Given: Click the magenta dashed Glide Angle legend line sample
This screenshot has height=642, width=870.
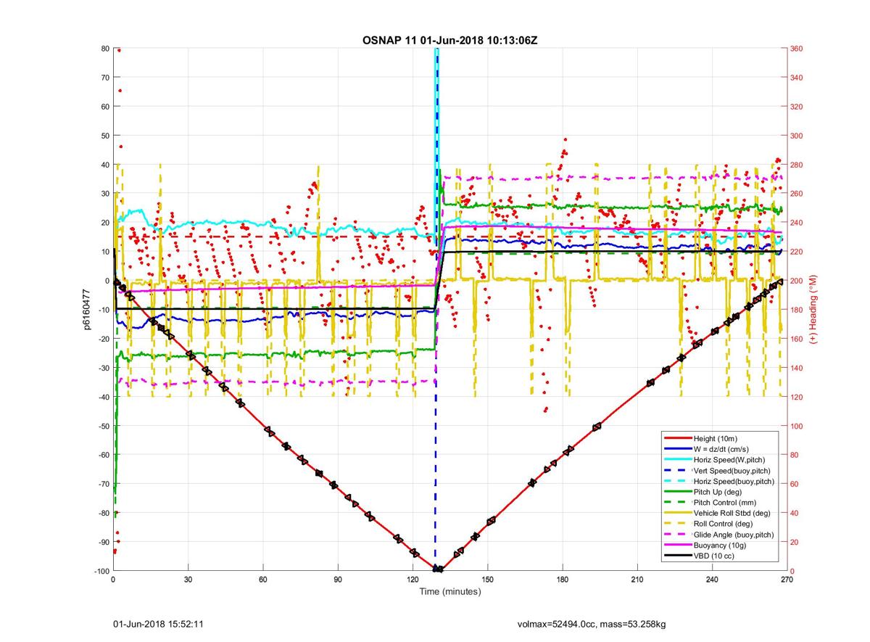Looking at the screenshot, I should pos(676,535).
